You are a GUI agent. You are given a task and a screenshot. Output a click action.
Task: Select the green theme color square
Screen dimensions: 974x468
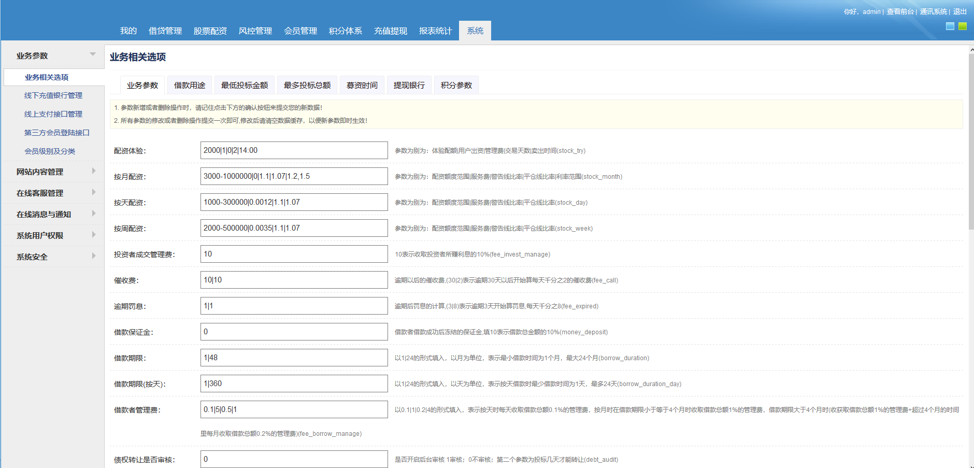[962, 26]
